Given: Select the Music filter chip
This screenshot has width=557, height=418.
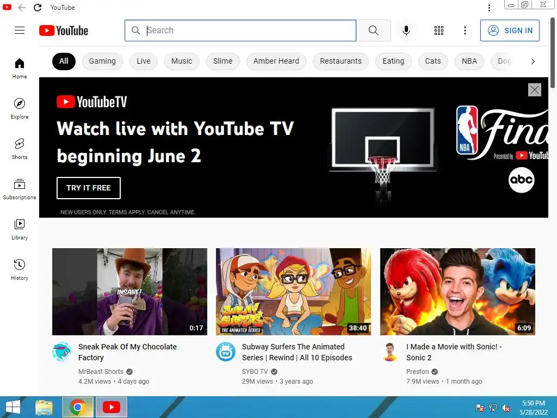Looking at the screenshot, I should [182, 61].
